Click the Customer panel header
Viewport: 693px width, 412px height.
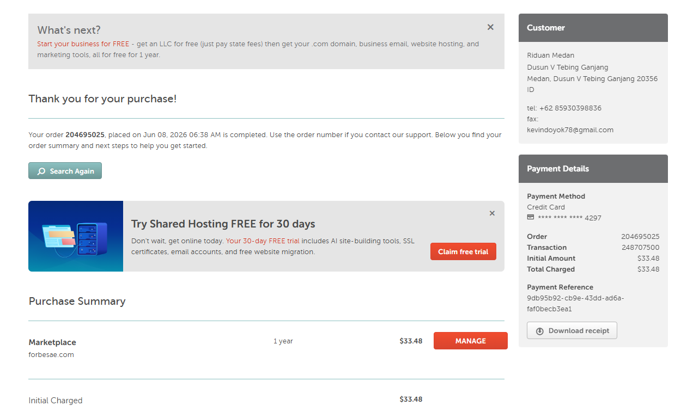click(593, 28)
